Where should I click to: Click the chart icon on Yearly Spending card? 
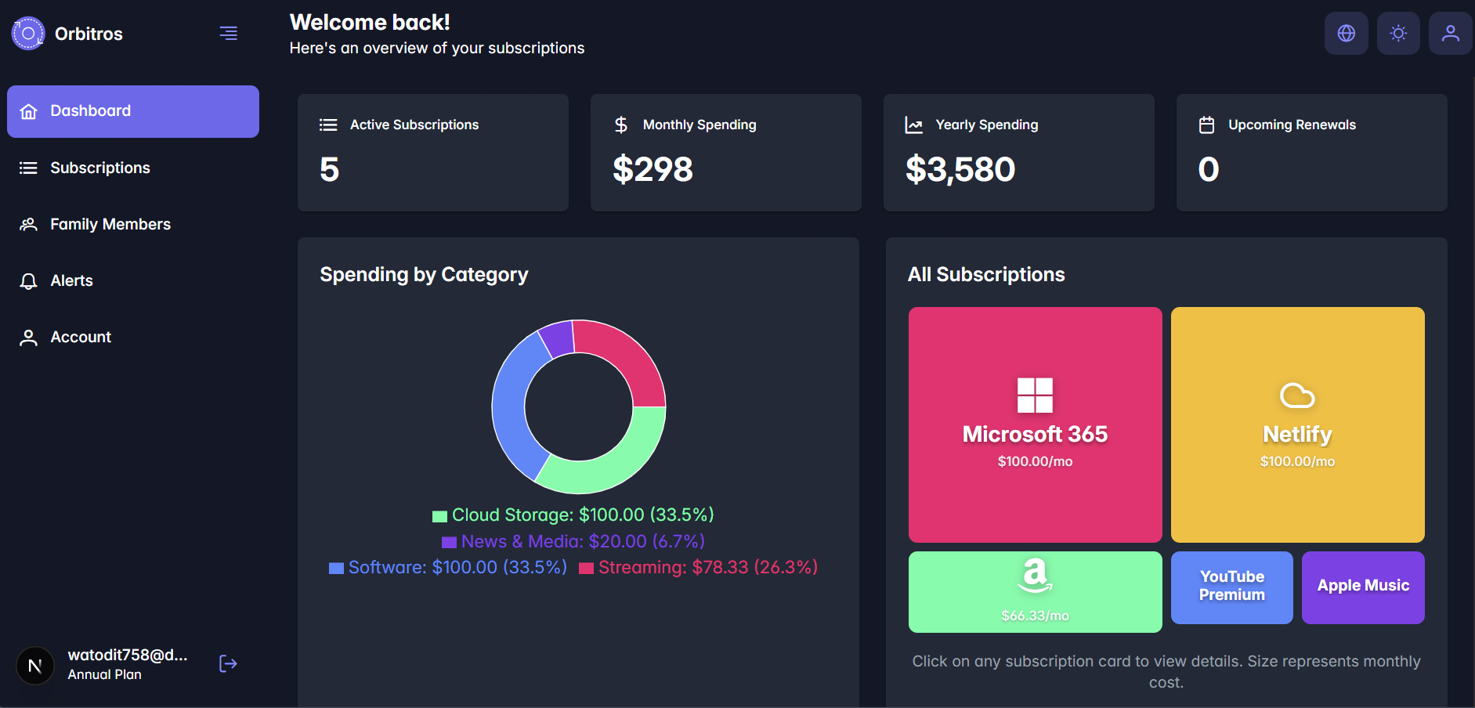pos(913,124)
